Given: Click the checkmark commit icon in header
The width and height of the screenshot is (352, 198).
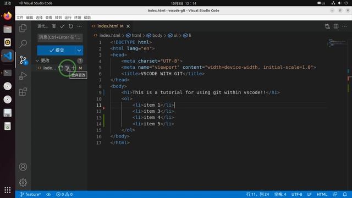Looking at the screenshot, I should pos(62,26).
